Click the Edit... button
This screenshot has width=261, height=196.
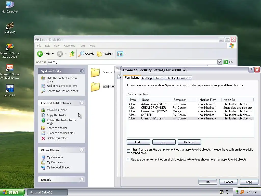pos(164,142)
